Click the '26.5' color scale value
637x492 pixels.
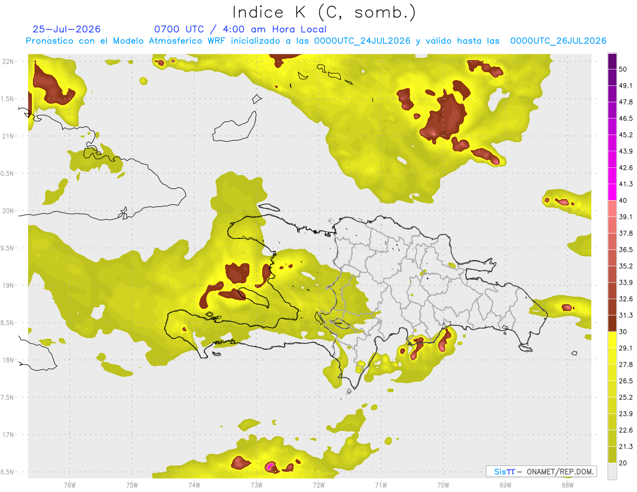626,381
